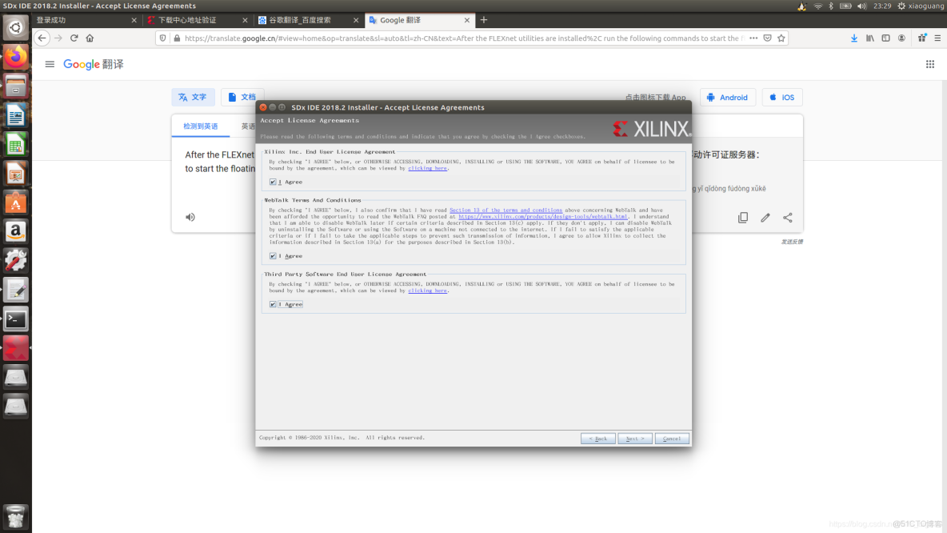Viewport: 947px width, 533px height.
Task: Open Ubuntu Software from the dock
Action: pos(16,202)
